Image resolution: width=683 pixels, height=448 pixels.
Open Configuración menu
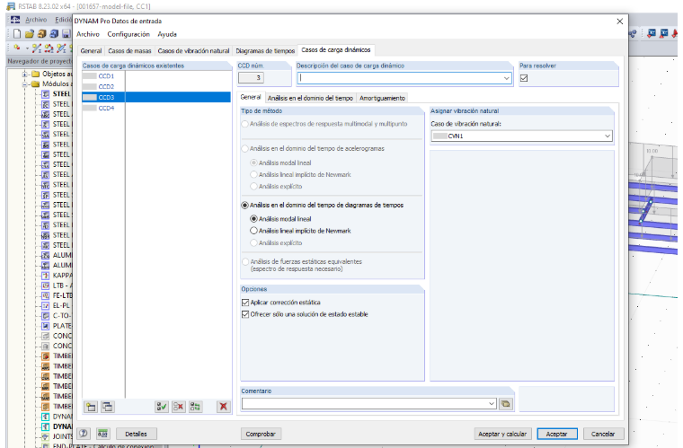click(129, 34)
